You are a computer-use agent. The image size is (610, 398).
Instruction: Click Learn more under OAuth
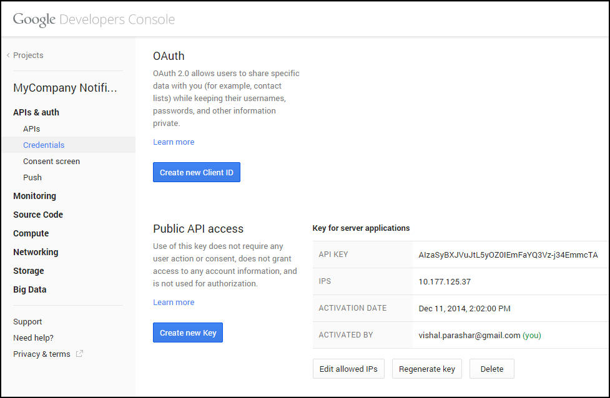point(174,142)
